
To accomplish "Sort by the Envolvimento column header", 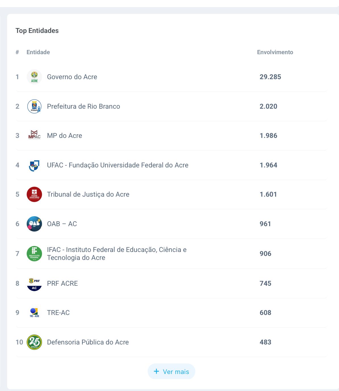I will [275, 52].
